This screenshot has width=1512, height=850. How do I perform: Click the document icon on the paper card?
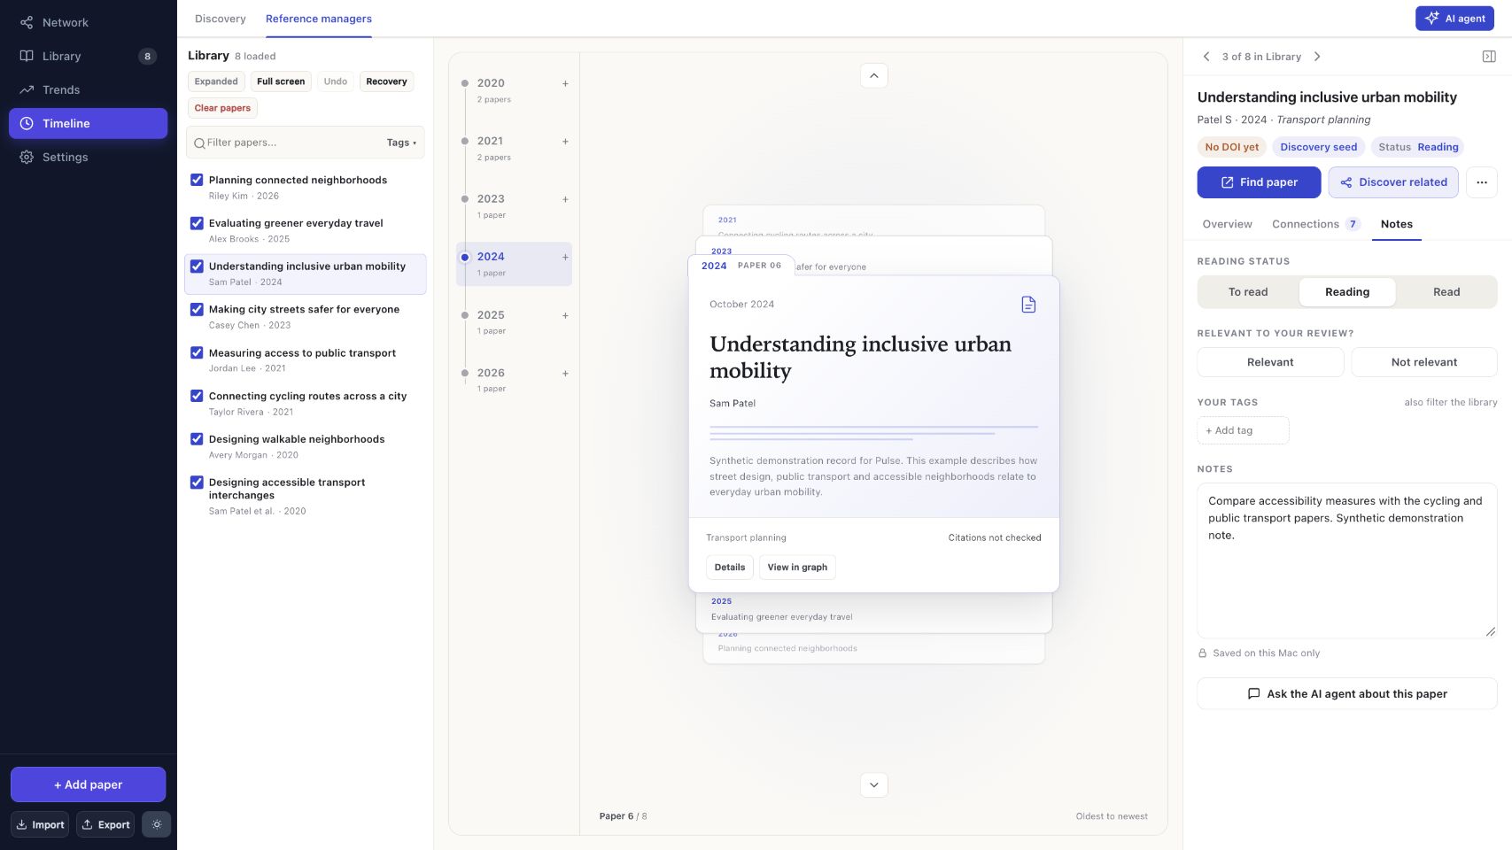tap(1028, 305)
